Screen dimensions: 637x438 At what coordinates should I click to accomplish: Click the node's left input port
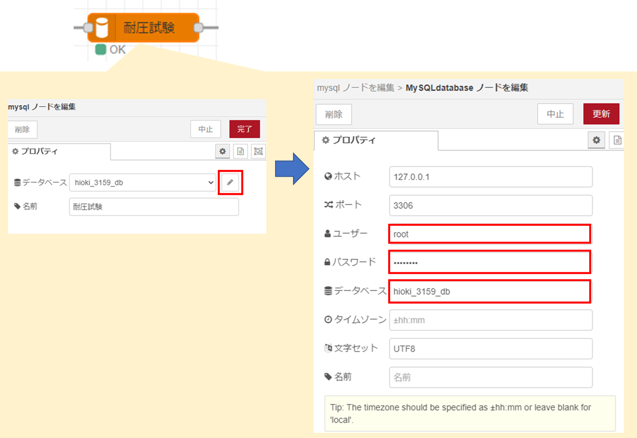pyautogui.click(x=88, y=27)
